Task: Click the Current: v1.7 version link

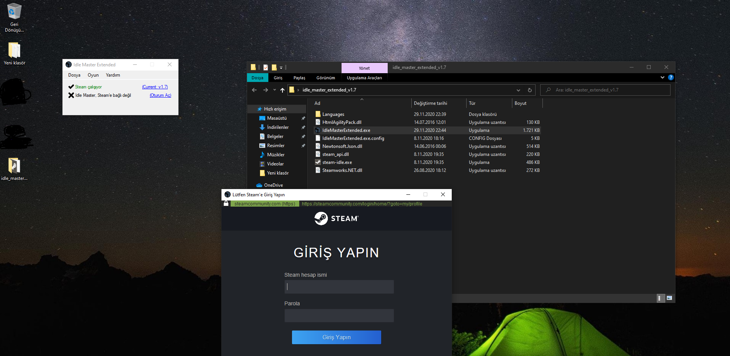Action: point(155,87)
